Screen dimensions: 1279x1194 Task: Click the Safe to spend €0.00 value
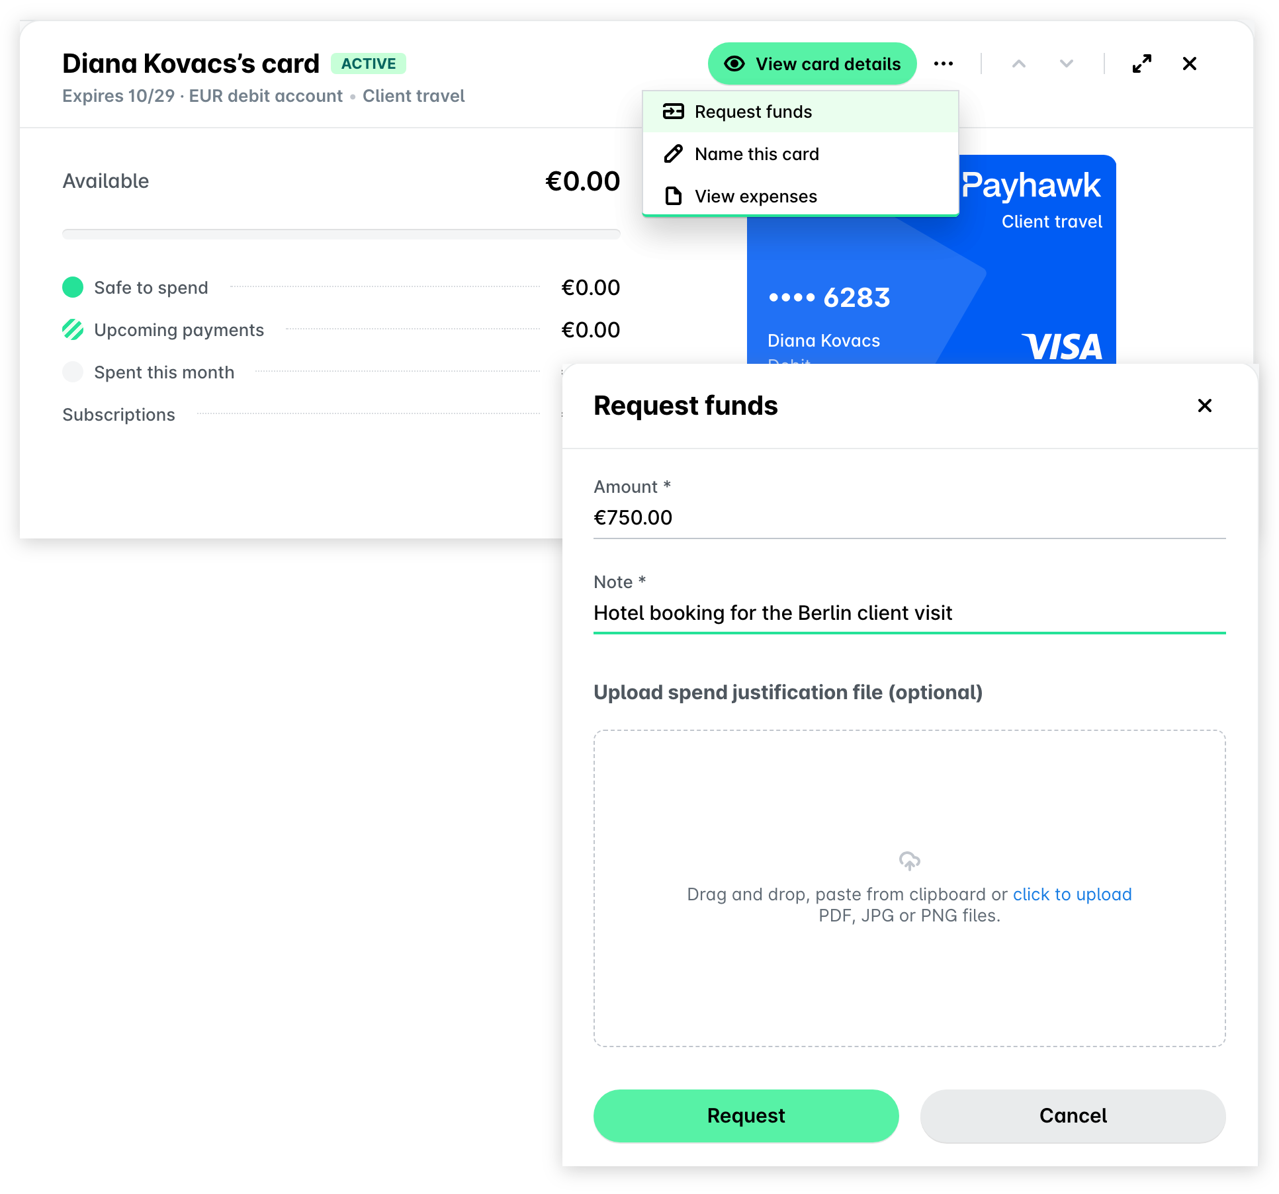click(x=590, y=288)
